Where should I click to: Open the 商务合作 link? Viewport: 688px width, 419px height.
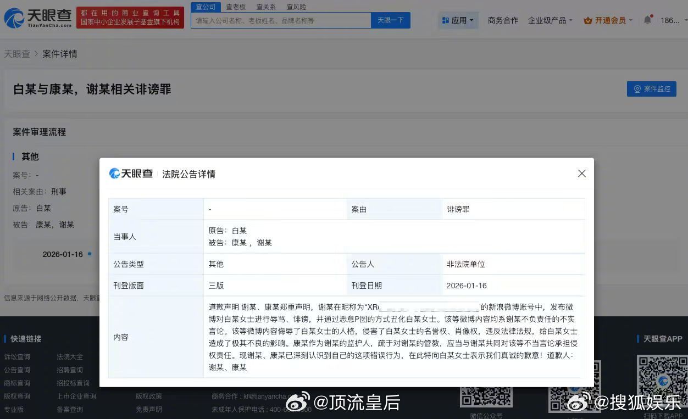click(x=503, y=20)
